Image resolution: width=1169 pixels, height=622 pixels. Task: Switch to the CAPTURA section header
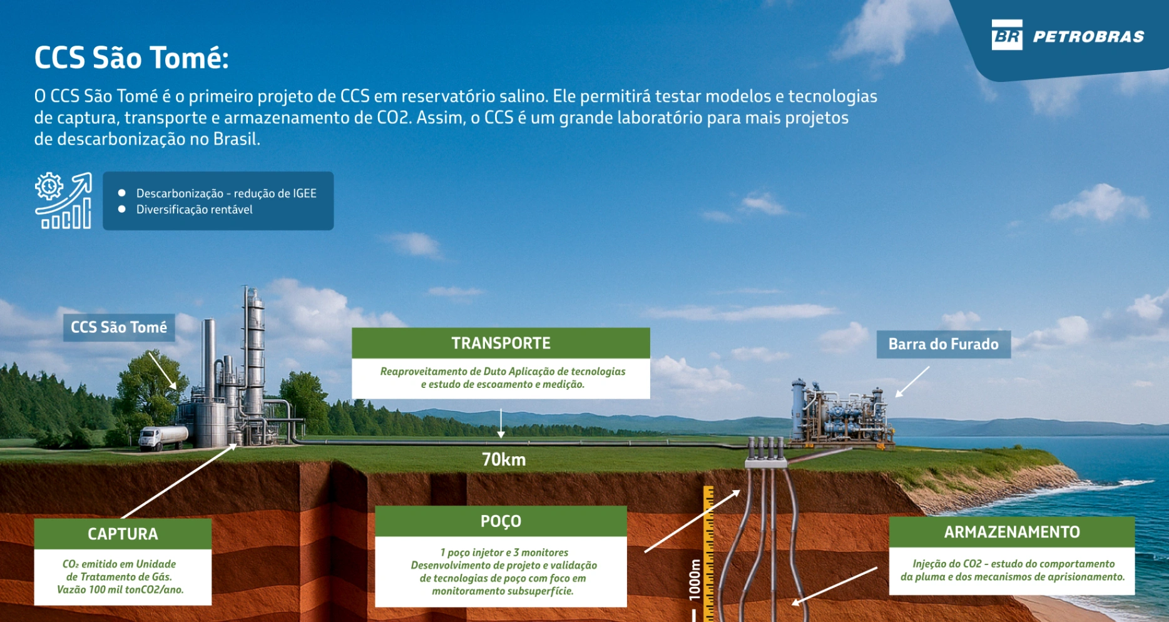pyautogui.click(x=123, y=534)
